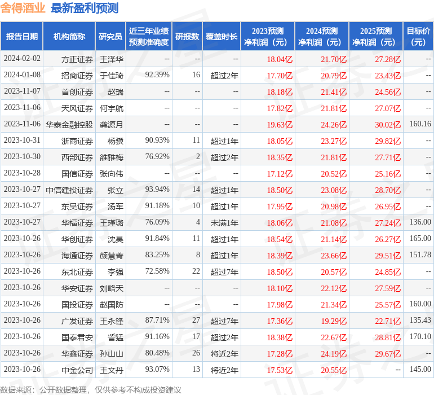This screenshot has height=395, width=434.
Task: Select institution 华创证券
Action: coord(77,239)
